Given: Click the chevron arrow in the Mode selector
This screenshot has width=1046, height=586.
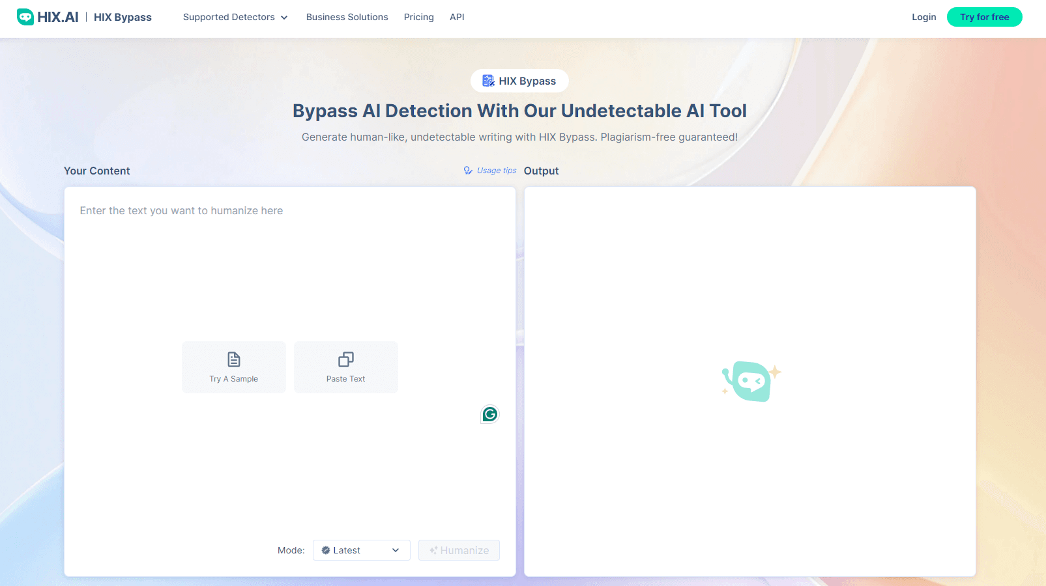Looking at the screenshot, I should pos(396,550).
